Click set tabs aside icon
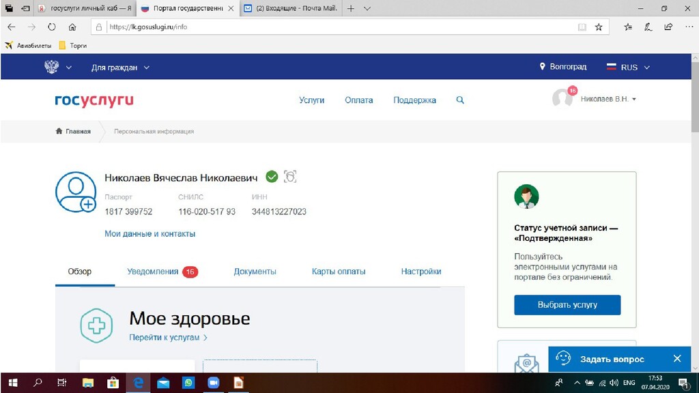The height and width of the screenshot is (393, 699). (x=25, y=8)
